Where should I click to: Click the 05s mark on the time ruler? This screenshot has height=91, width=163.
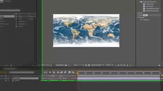[x=118, y=73]
